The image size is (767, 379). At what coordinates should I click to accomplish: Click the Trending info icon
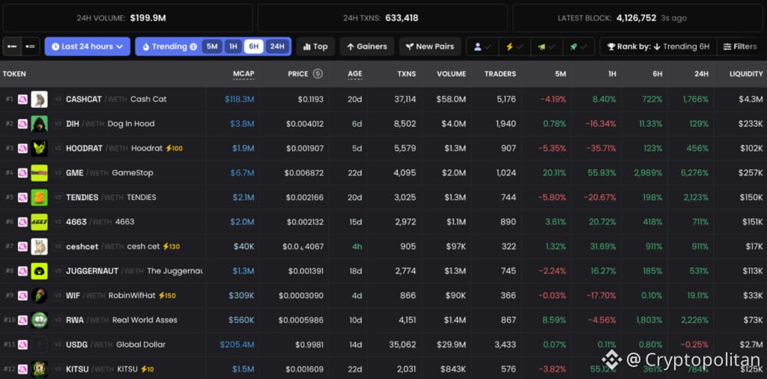[x=193, y=47]
